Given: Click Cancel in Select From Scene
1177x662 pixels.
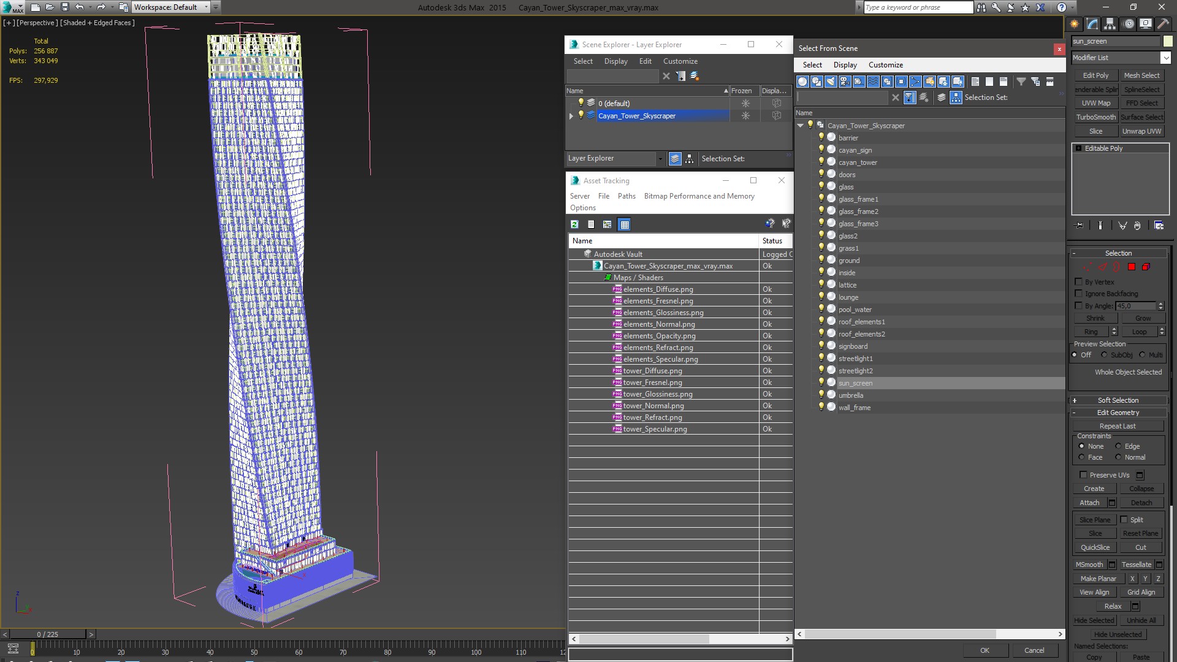Looking at the screenshot, I should (1034, 650).
